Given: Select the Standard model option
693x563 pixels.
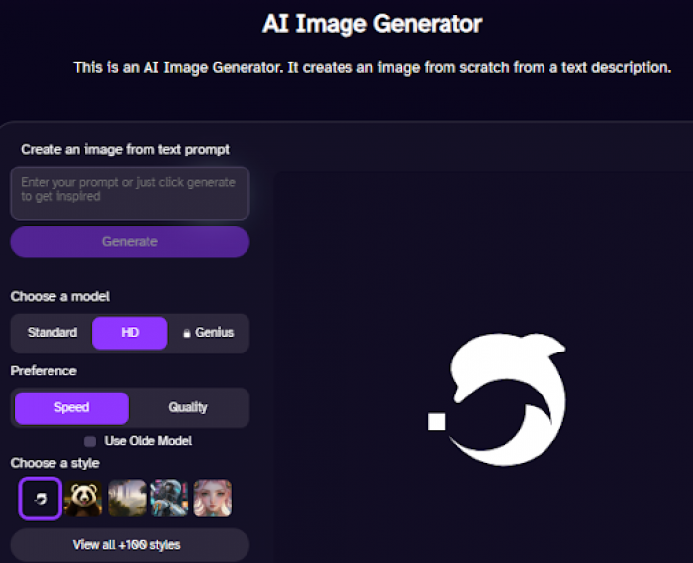Looking at the screenshot, I should [x=52, y=333].
